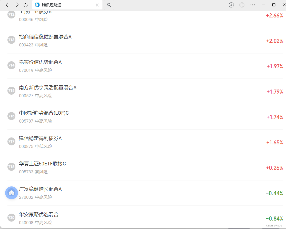Click the +1.97% return value

tap(275, 66)
